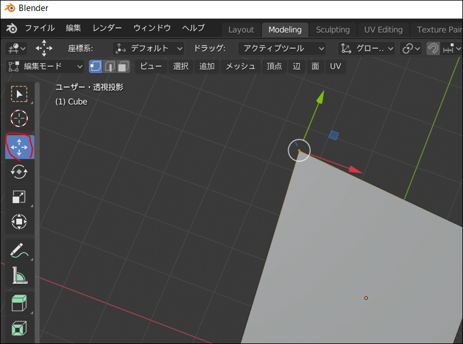The image size is (463, 344).
Task: Open the ビュー viewport menu
Action: click(x=151, y=66)
